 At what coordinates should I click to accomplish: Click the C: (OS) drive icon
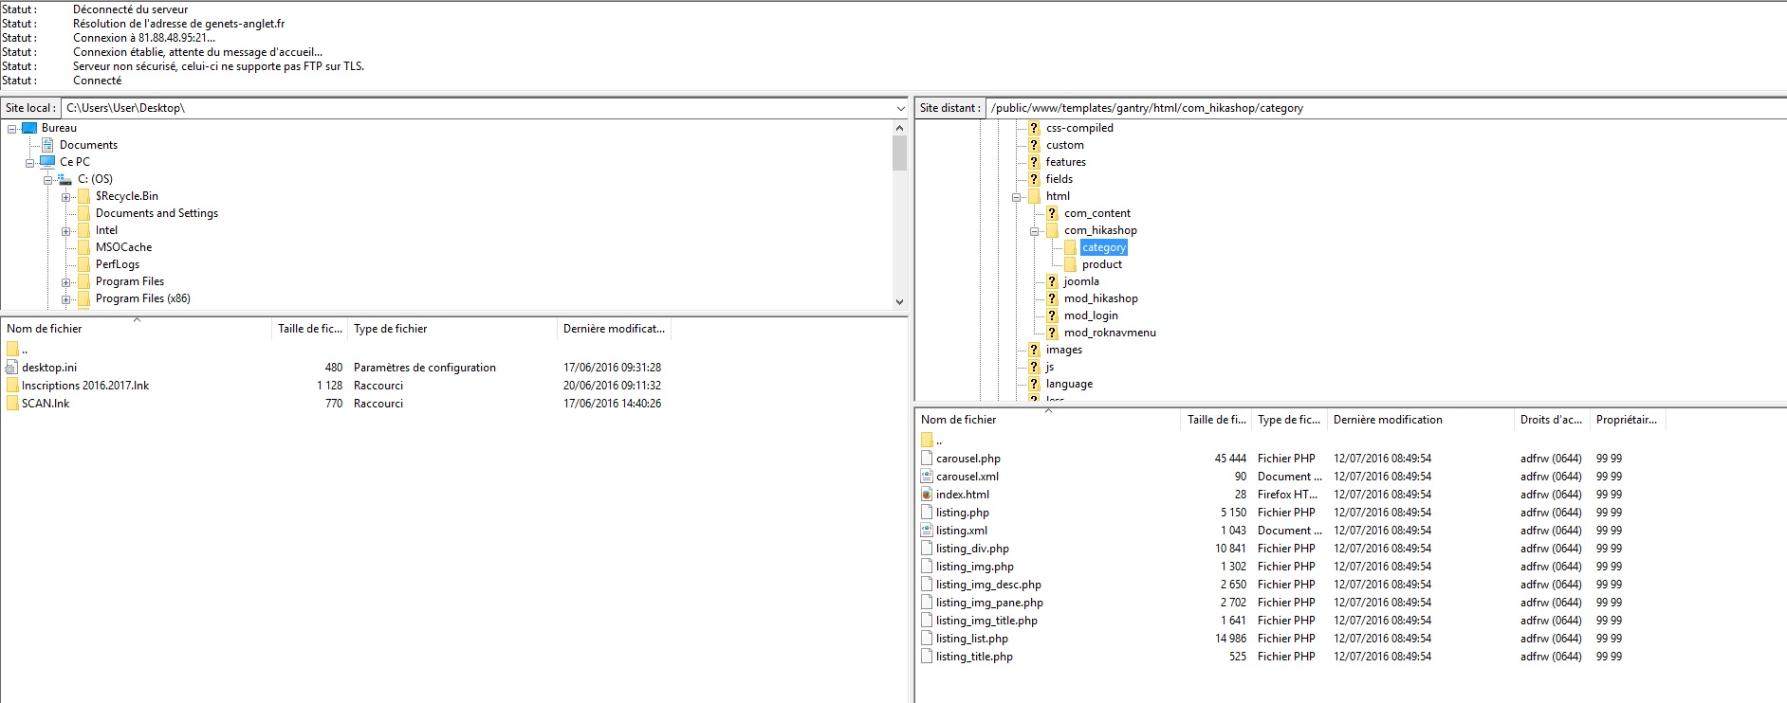click(x=65, y=179)
